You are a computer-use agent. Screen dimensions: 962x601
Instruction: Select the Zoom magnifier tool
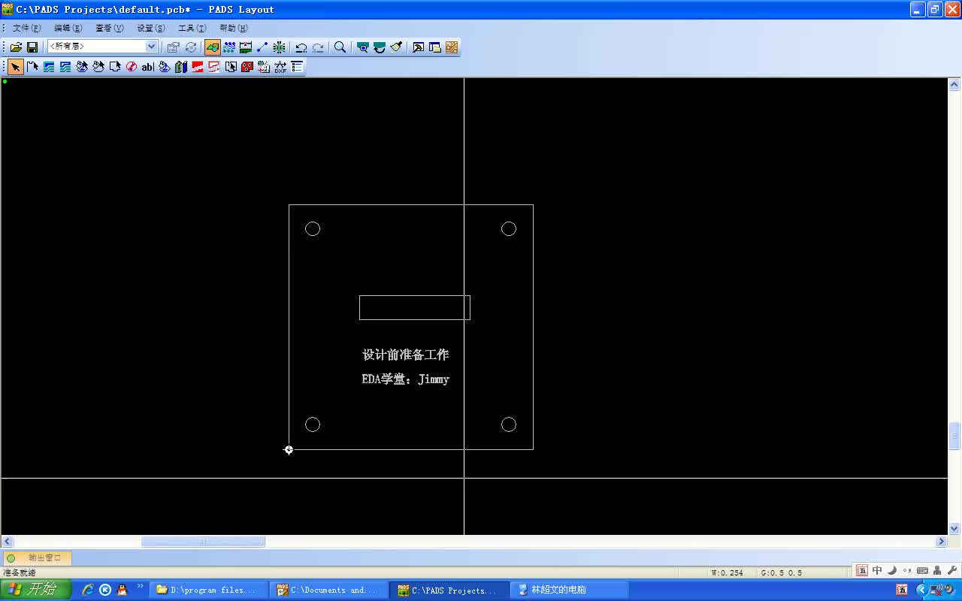340,47
